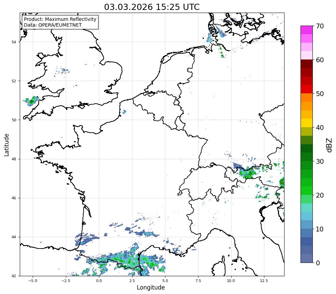The image size is (336, 294).
Task: Click colorbar tick label '40'
Action: coord(320,128)
